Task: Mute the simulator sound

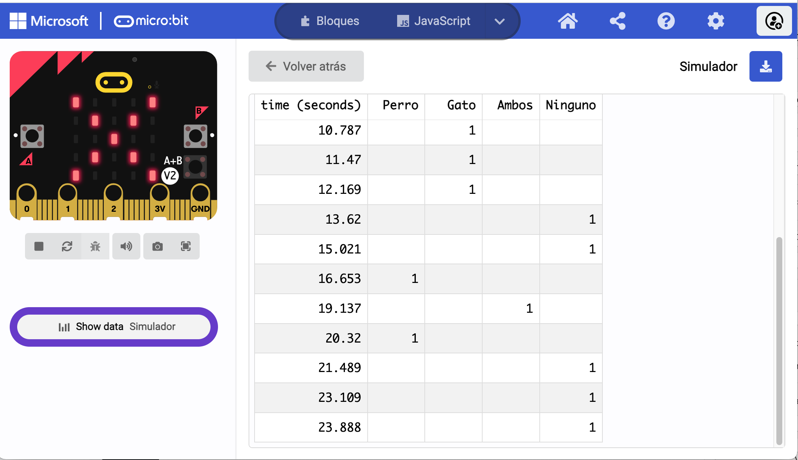Action: (126, 246)
